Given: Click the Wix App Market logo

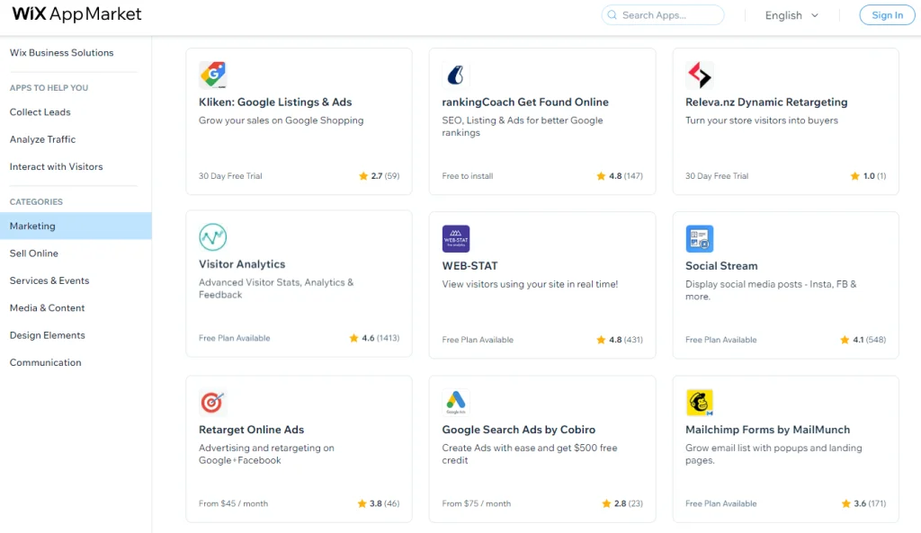Looking at the screenshot, I should point(76,15).
